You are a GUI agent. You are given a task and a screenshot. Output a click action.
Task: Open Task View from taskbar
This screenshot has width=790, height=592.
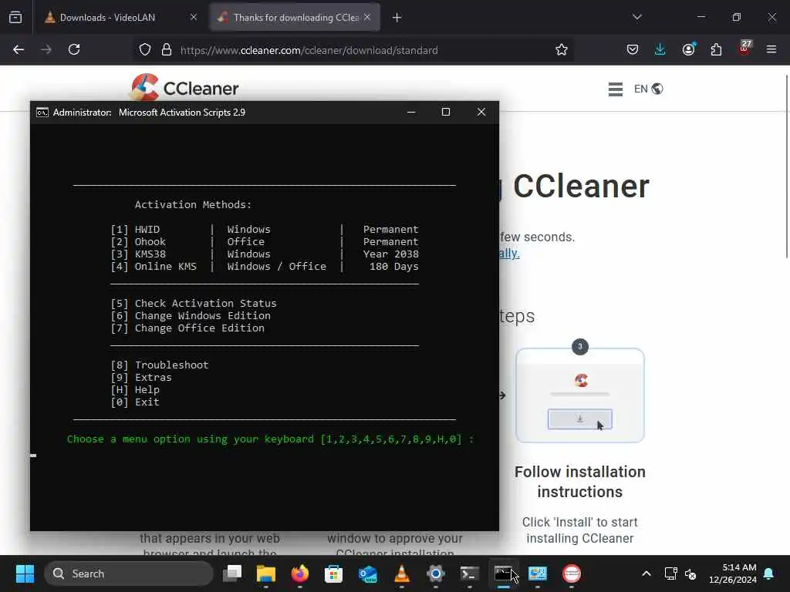tap(232, 573)
